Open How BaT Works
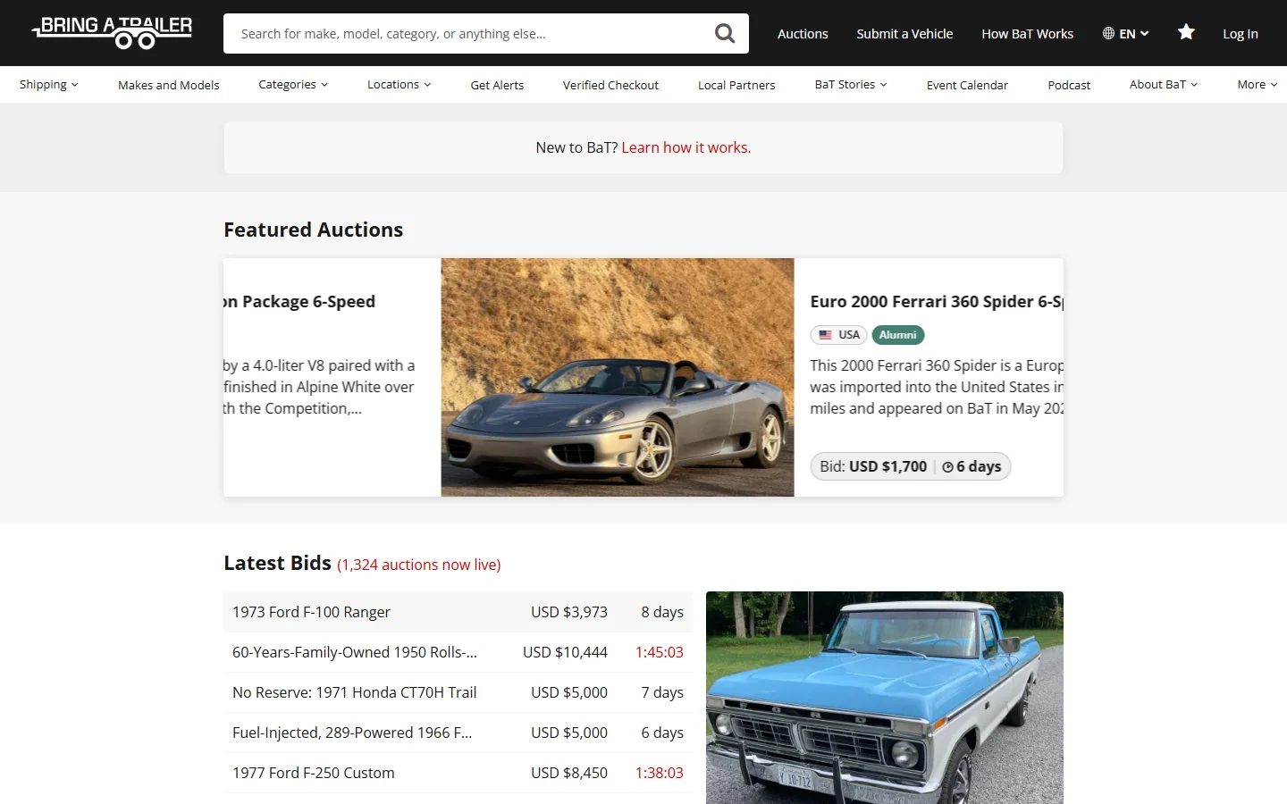 [1028, 34]
